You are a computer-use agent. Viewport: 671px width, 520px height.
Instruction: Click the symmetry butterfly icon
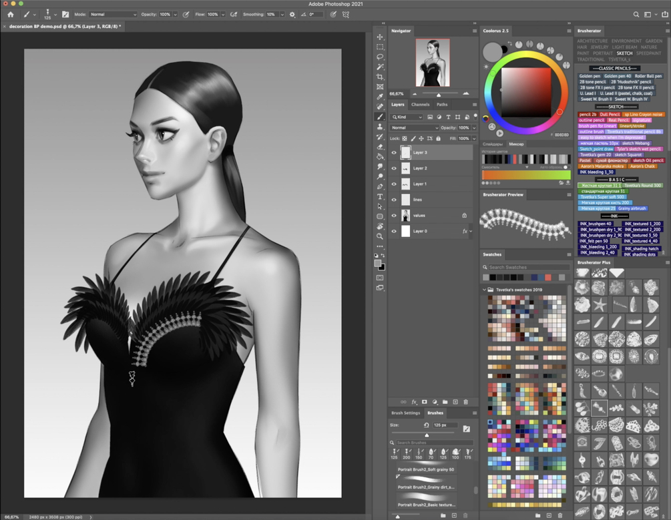tap(346, 14)
